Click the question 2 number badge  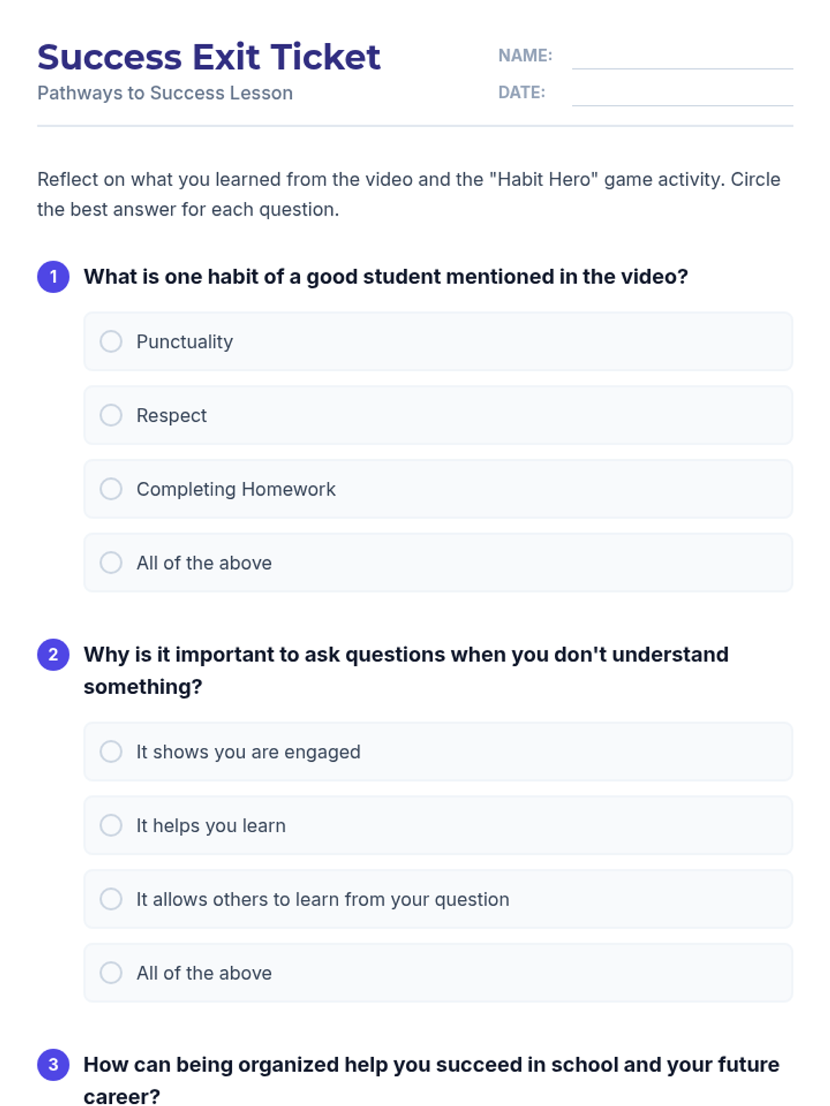(x=53, y=655)
